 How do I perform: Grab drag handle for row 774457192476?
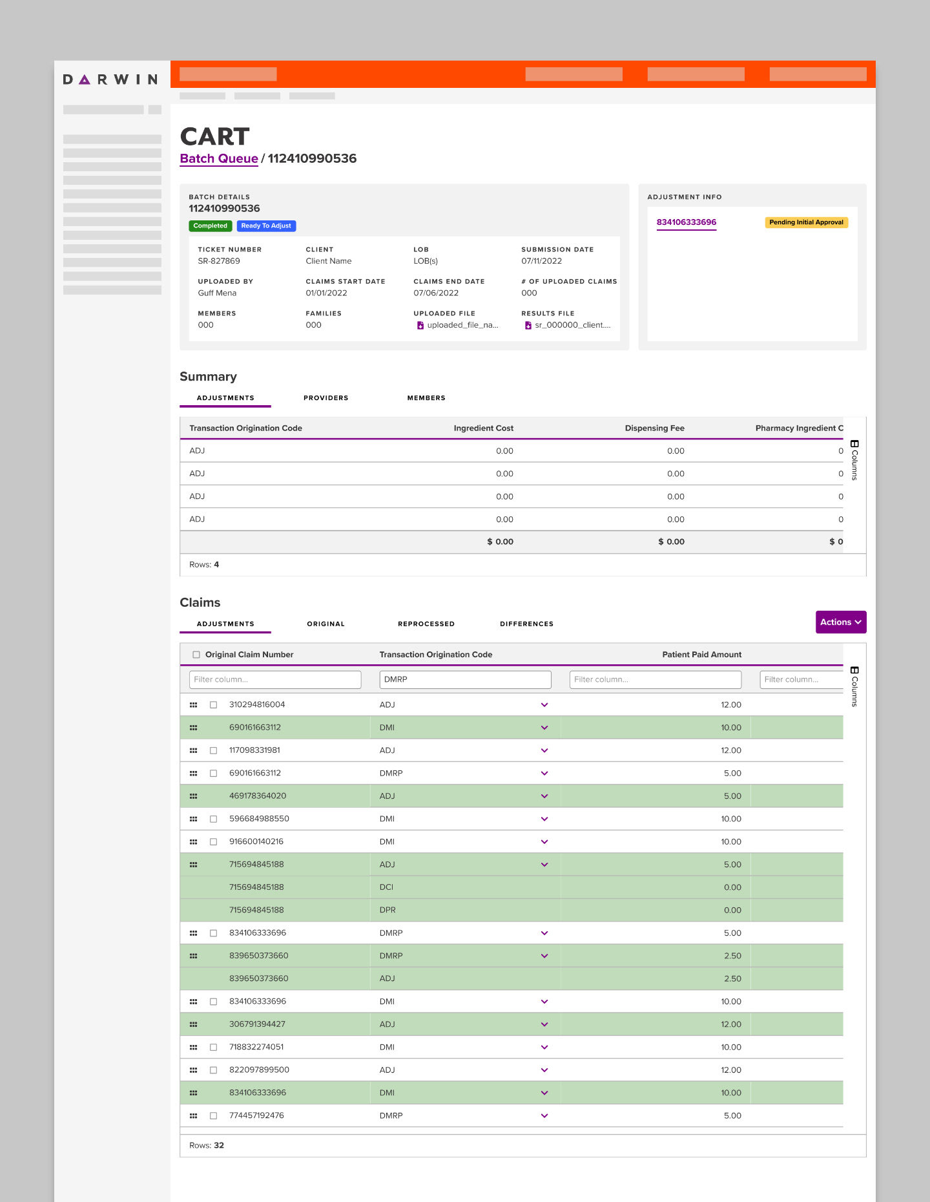pyautogui.click(x=193, y=1116)
